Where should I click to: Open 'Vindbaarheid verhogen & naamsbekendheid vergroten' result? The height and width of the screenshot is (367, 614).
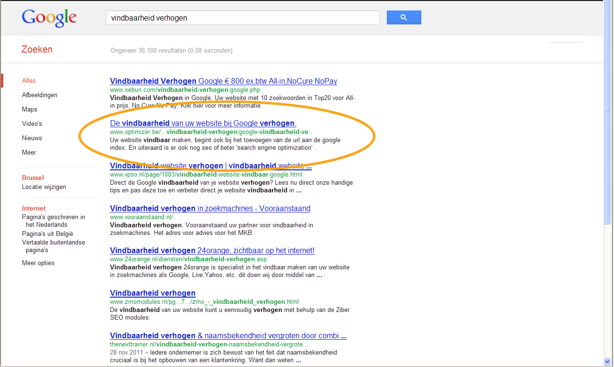228,336
